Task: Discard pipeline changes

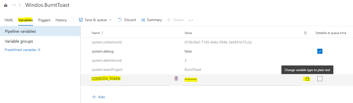Action: pos(127,20)
